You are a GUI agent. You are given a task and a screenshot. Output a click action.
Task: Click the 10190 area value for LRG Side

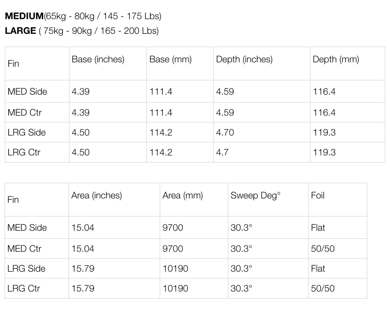(175, 268)
